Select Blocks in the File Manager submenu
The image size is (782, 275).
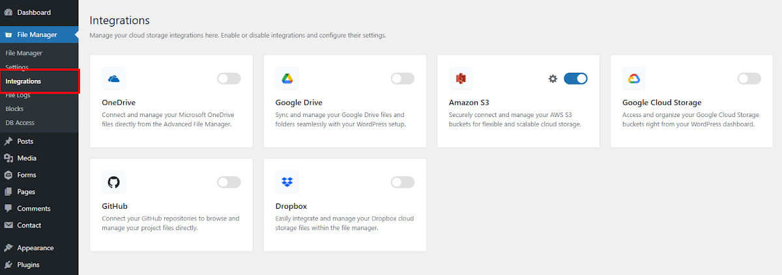(x=14, y=109)
